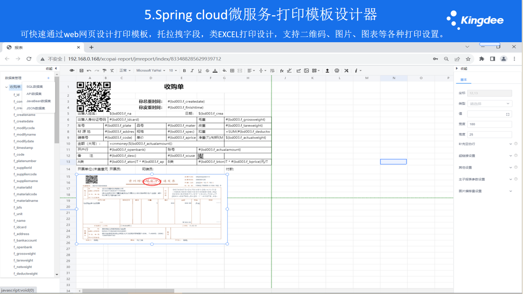Click the undo arrow icon

(x=89, y=71)
